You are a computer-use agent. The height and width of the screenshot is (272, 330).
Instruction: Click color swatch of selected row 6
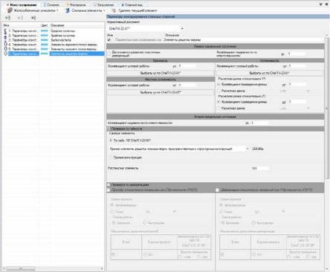point(45,54)
